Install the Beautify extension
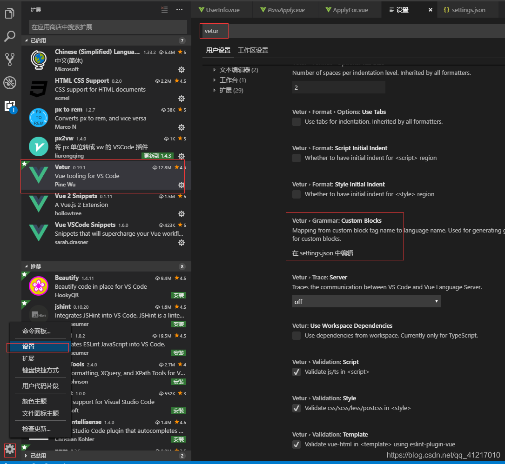 (x=179, y=295)
